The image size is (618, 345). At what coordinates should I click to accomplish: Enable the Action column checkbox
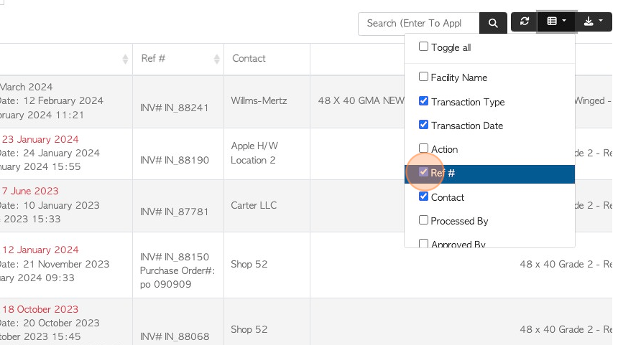[x=423, y=148]
